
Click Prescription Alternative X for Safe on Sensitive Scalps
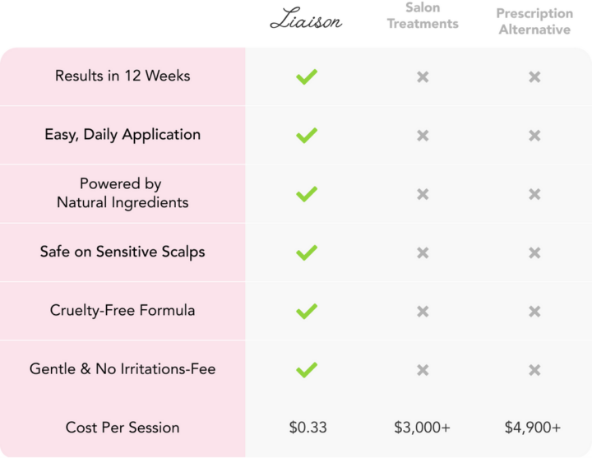tap(534, 252)
